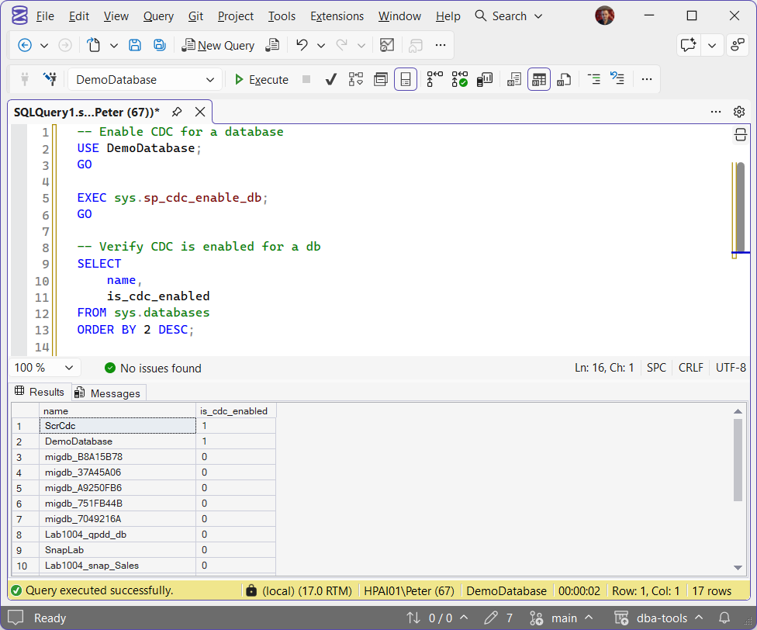Screen dimensions: 757x630
Task: Click the is_cdc_enabled column header
Action: (x=236, y=411)
